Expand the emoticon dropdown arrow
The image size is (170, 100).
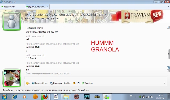tap(29, 83)
